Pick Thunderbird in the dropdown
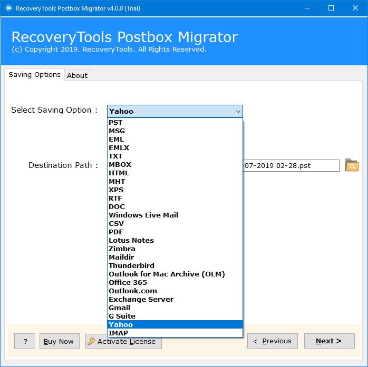The image size is (368, 367). [175, 266]
